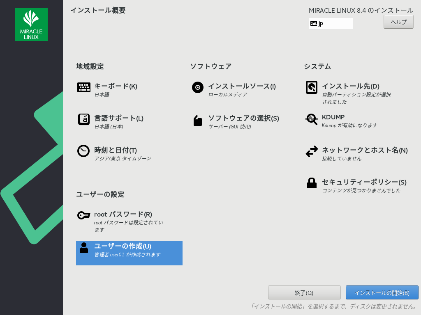This screenshot has width=421, height=315.
Task: Open the root パスワード(R) label
Action: 123,214
